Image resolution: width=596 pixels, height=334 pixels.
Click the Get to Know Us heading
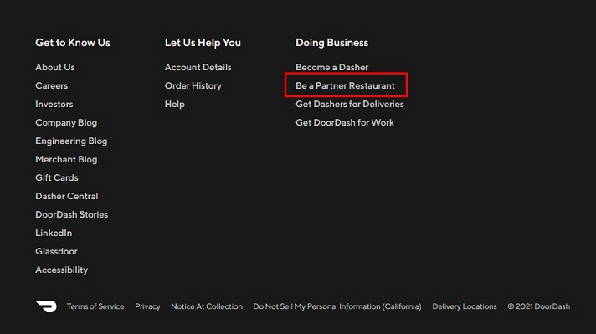coord(73,43)
